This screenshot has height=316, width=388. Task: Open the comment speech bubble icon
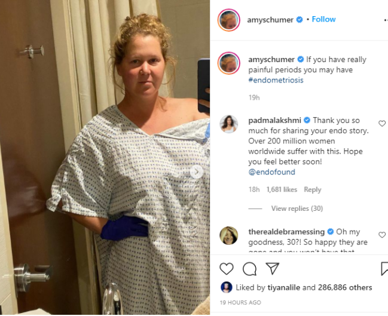249,269
